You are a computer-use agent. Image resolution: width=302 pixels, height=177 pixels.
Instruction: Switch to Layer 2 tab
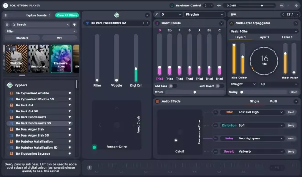point(264,37)
